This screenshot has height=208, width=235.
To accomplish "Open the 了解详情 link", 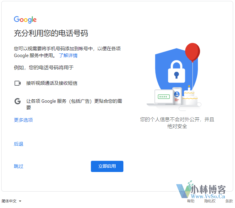I will tap(68, 56).
